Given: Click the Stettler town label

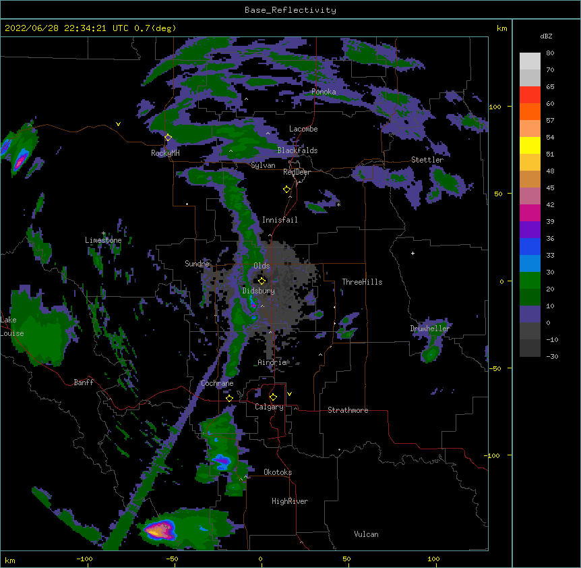Looking at the screenshot, I should pyautogui.click(x=427, y=160).
